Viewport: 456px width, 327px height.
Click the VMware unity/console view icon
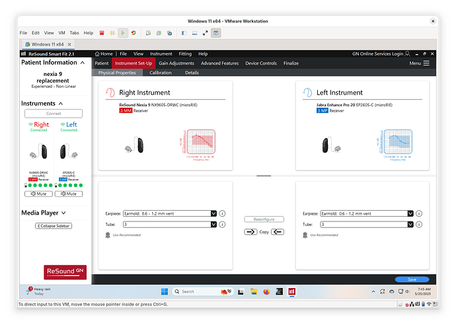[x=216, y=33]
